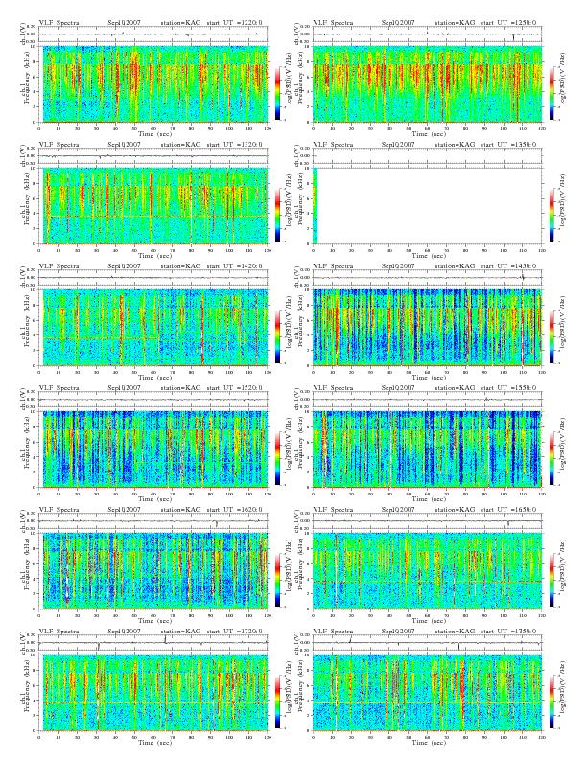Image resolution: width=587 pixels, height=759 pixels.
Task: Select the label 'start UT =1750:0'
Action: (509, 632)
